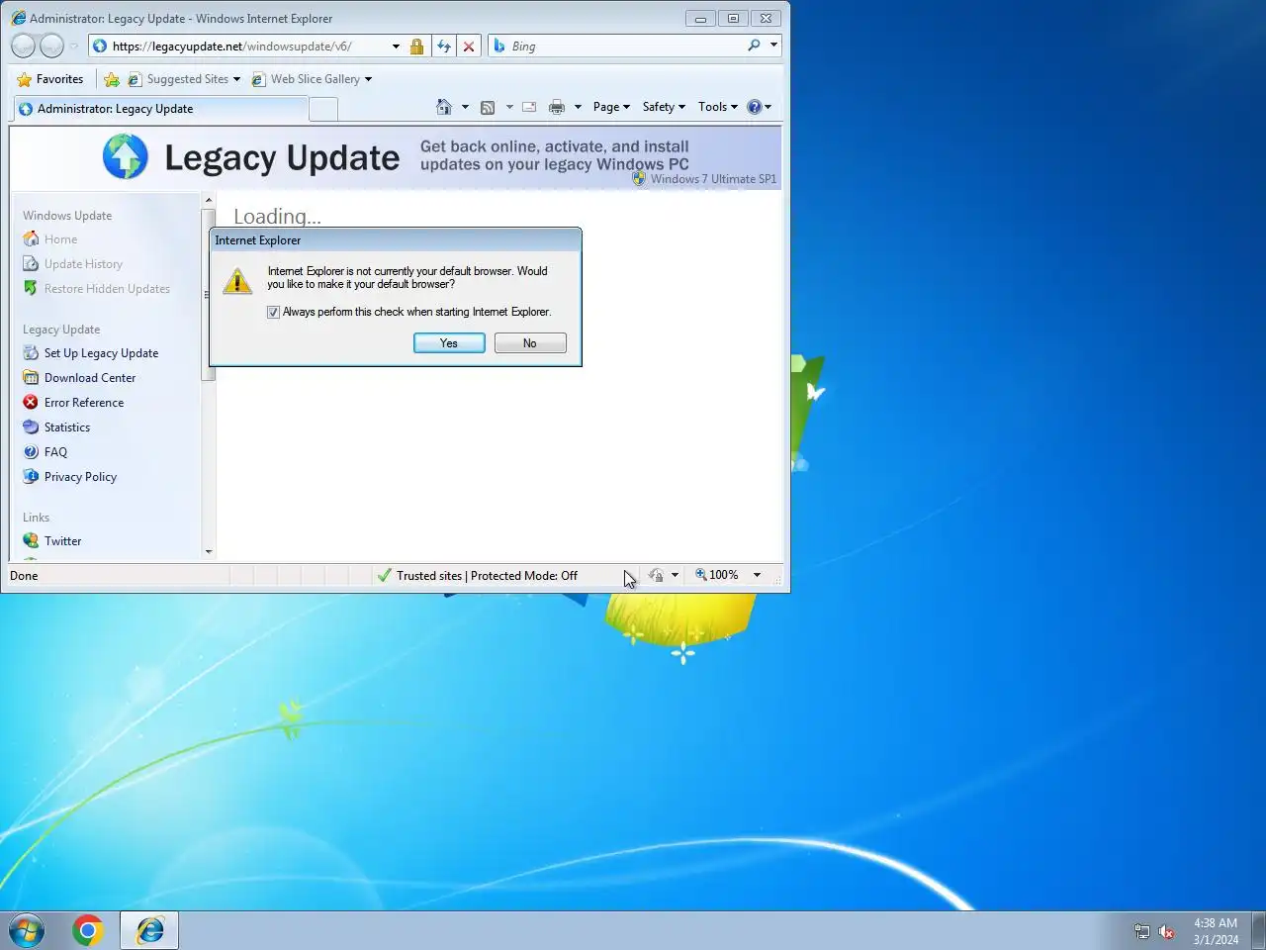1266x950 pixels.
Task: Open the Favorites star button
Action: click(x=50, y=79)
